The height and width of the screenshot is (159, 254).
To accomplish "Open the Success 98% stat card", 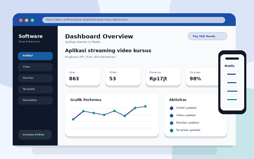I will [202, 77].
